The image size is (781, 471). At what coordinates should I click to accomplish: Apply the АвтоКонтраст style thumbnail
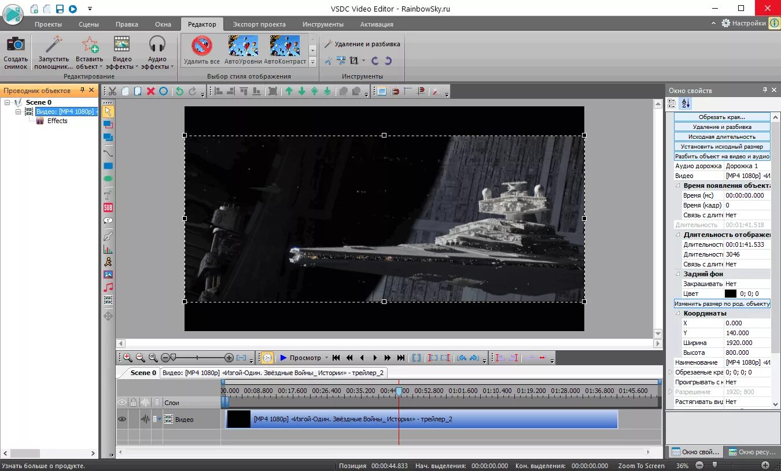click(285, 45)
